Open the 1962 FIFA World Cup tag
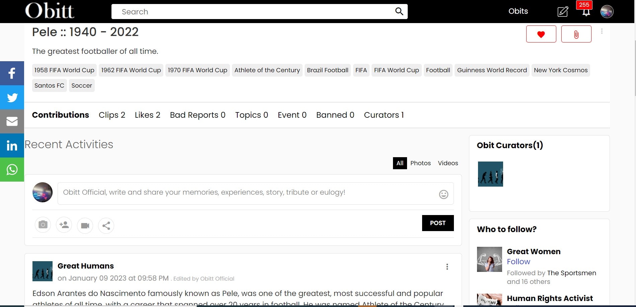The height and width of the screenshot is (307, 636). [131, 70]
